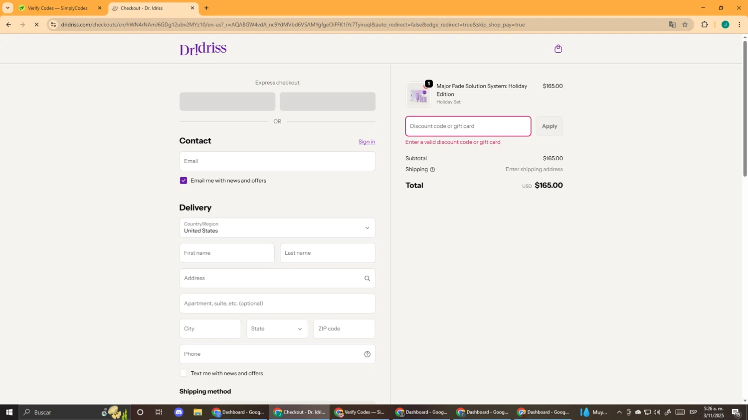The image size is (748, 420).
Task: Open the State dropdown
Action: point(277,329)
